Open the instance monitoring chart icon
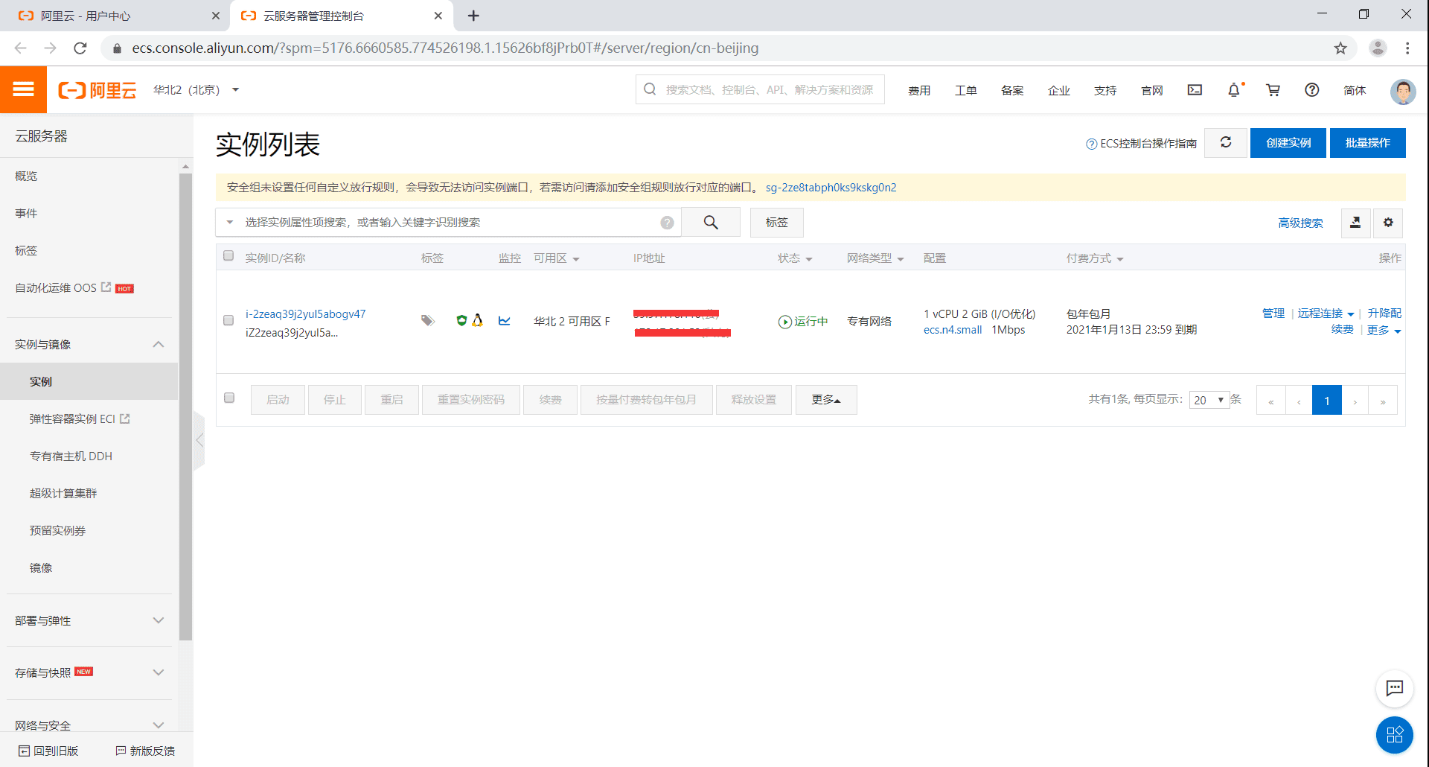The image size is (1429, 767). coord(505,320)
